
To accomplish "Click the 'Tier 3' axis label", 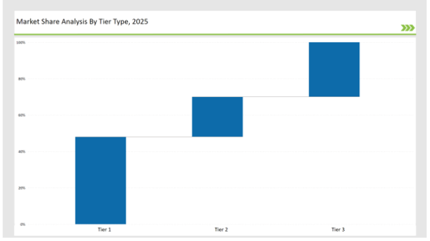I will coord(338,230).
